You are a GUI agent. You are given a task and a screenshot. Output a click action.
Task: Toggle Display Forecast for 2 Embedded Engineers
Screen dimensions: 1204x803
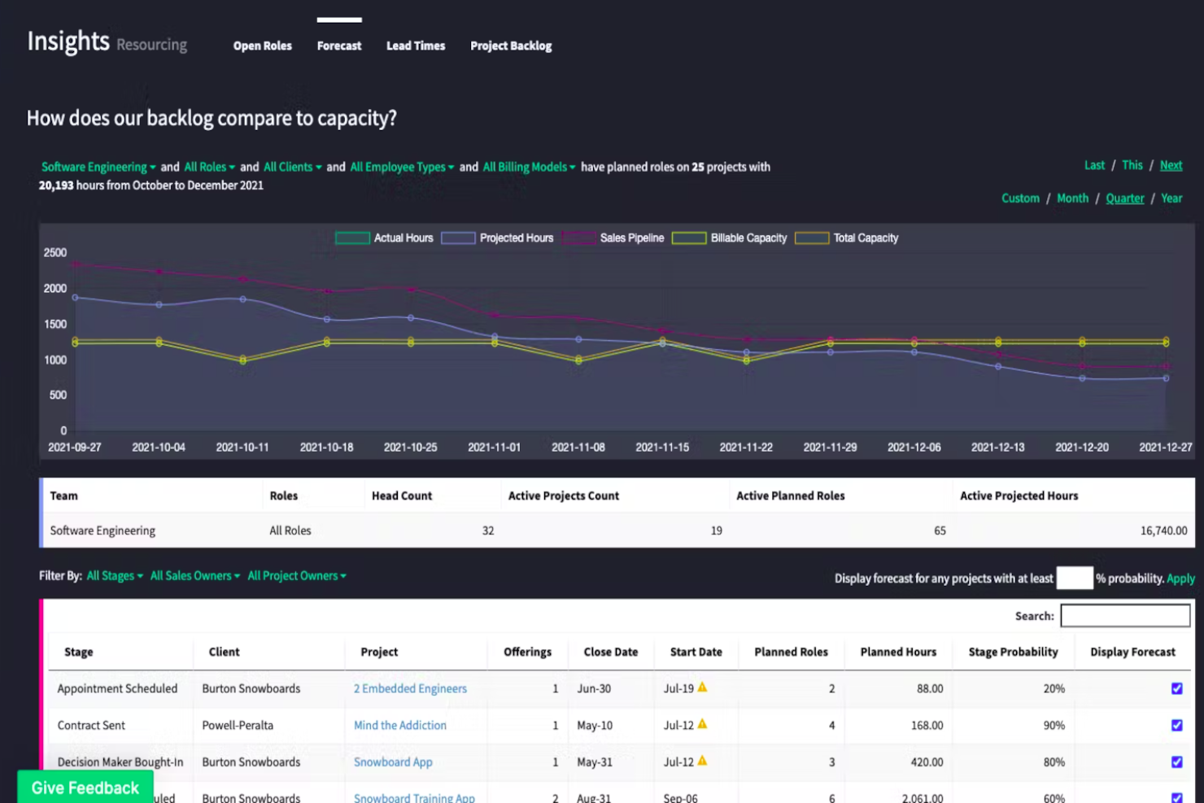tap(1176, 688)
